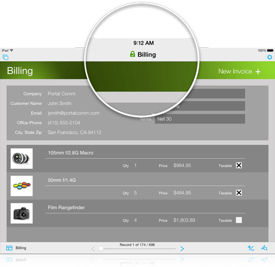
Task: Click Record 1 of 174 / 696 text
Action: 137,245
